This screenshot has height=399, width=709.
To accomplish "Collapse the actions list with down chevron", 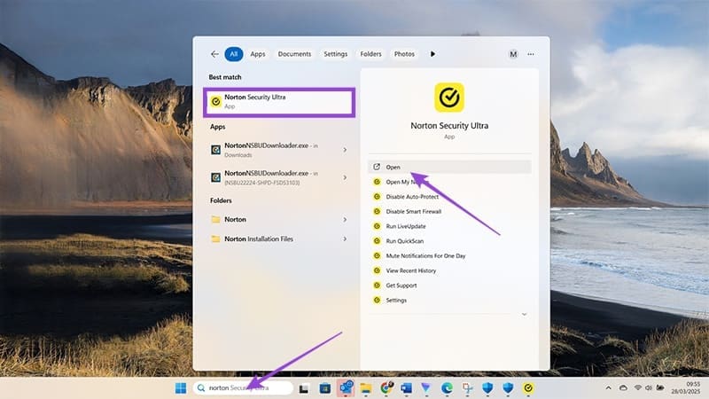I will coord(524,314).
